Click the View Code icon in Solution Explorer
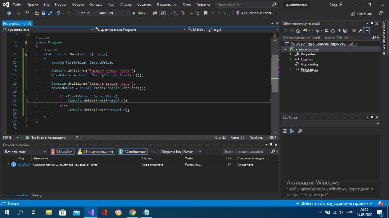Screen dimensions: 389x218 354,31
